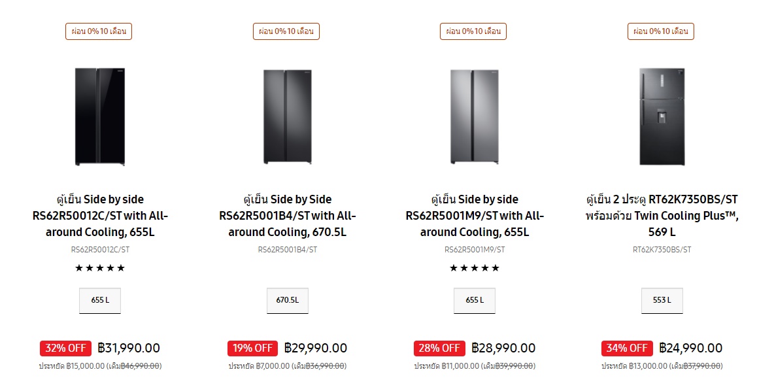Open the RS62R5001B4/ST 670.5L title link
Viewport: 774px width, 391px height.
[x=287, y=216]
